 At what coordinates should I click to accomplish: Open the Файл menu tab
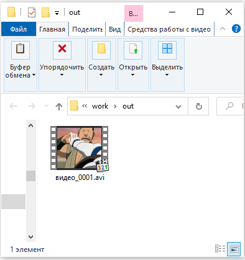pyautogui.click(x=19, y=29)
